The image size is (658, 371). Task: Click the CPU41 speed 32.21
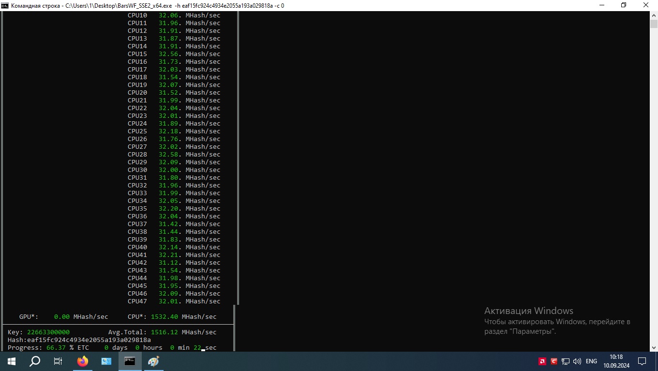pyautogui.click(x=168, y=255)
